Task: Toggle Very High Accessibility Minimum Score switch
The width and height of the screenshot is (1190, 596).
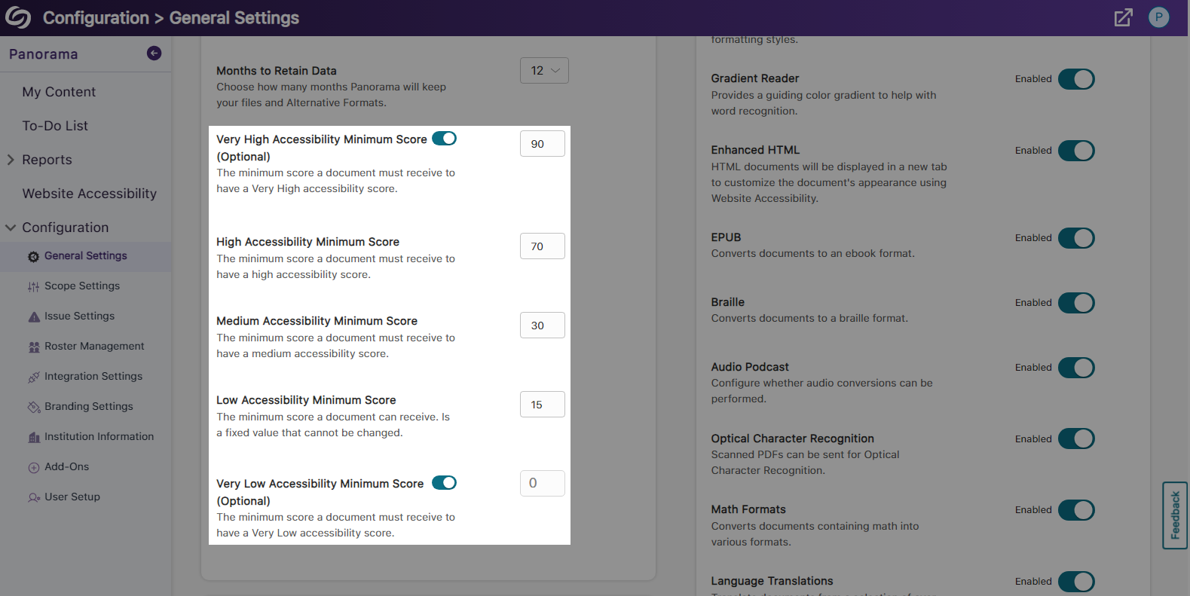Action: pos(444,139)
